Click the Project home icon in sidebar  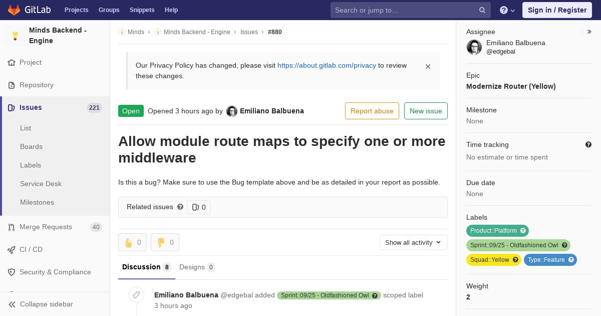12,63
